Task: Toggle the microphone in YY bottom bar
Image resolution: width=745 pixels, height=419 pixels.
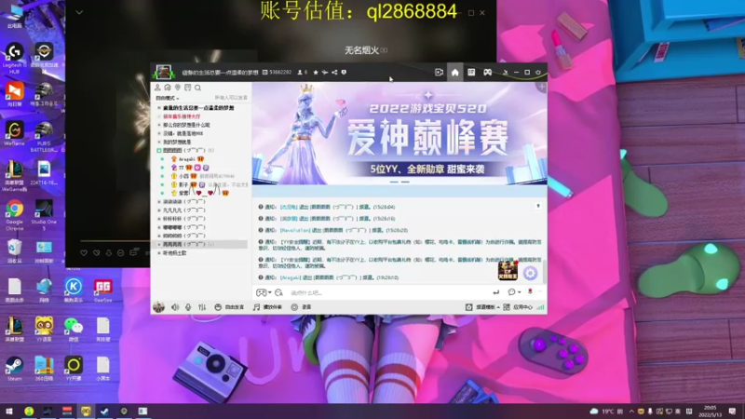Action: 188,307
